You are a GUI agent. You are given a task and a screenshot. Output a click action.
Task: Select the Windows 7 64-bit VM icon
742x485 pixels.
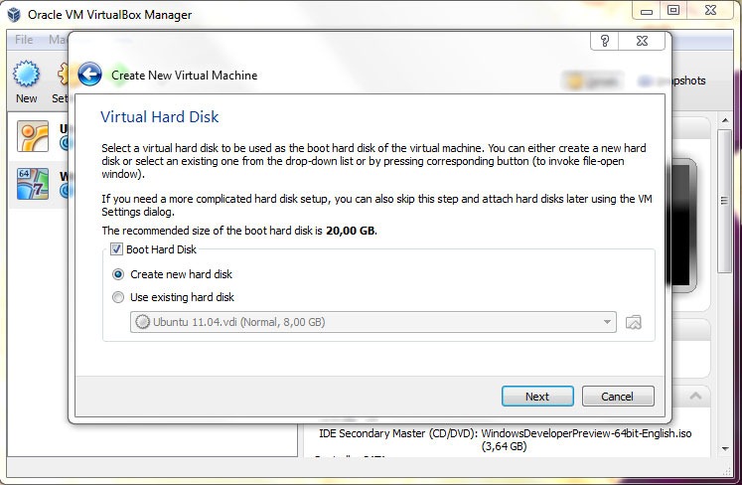(33, 184)
